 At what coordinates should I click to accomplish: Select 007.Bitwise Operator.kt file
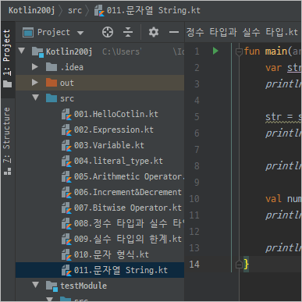pyautogui.click(x=128, y=208)
